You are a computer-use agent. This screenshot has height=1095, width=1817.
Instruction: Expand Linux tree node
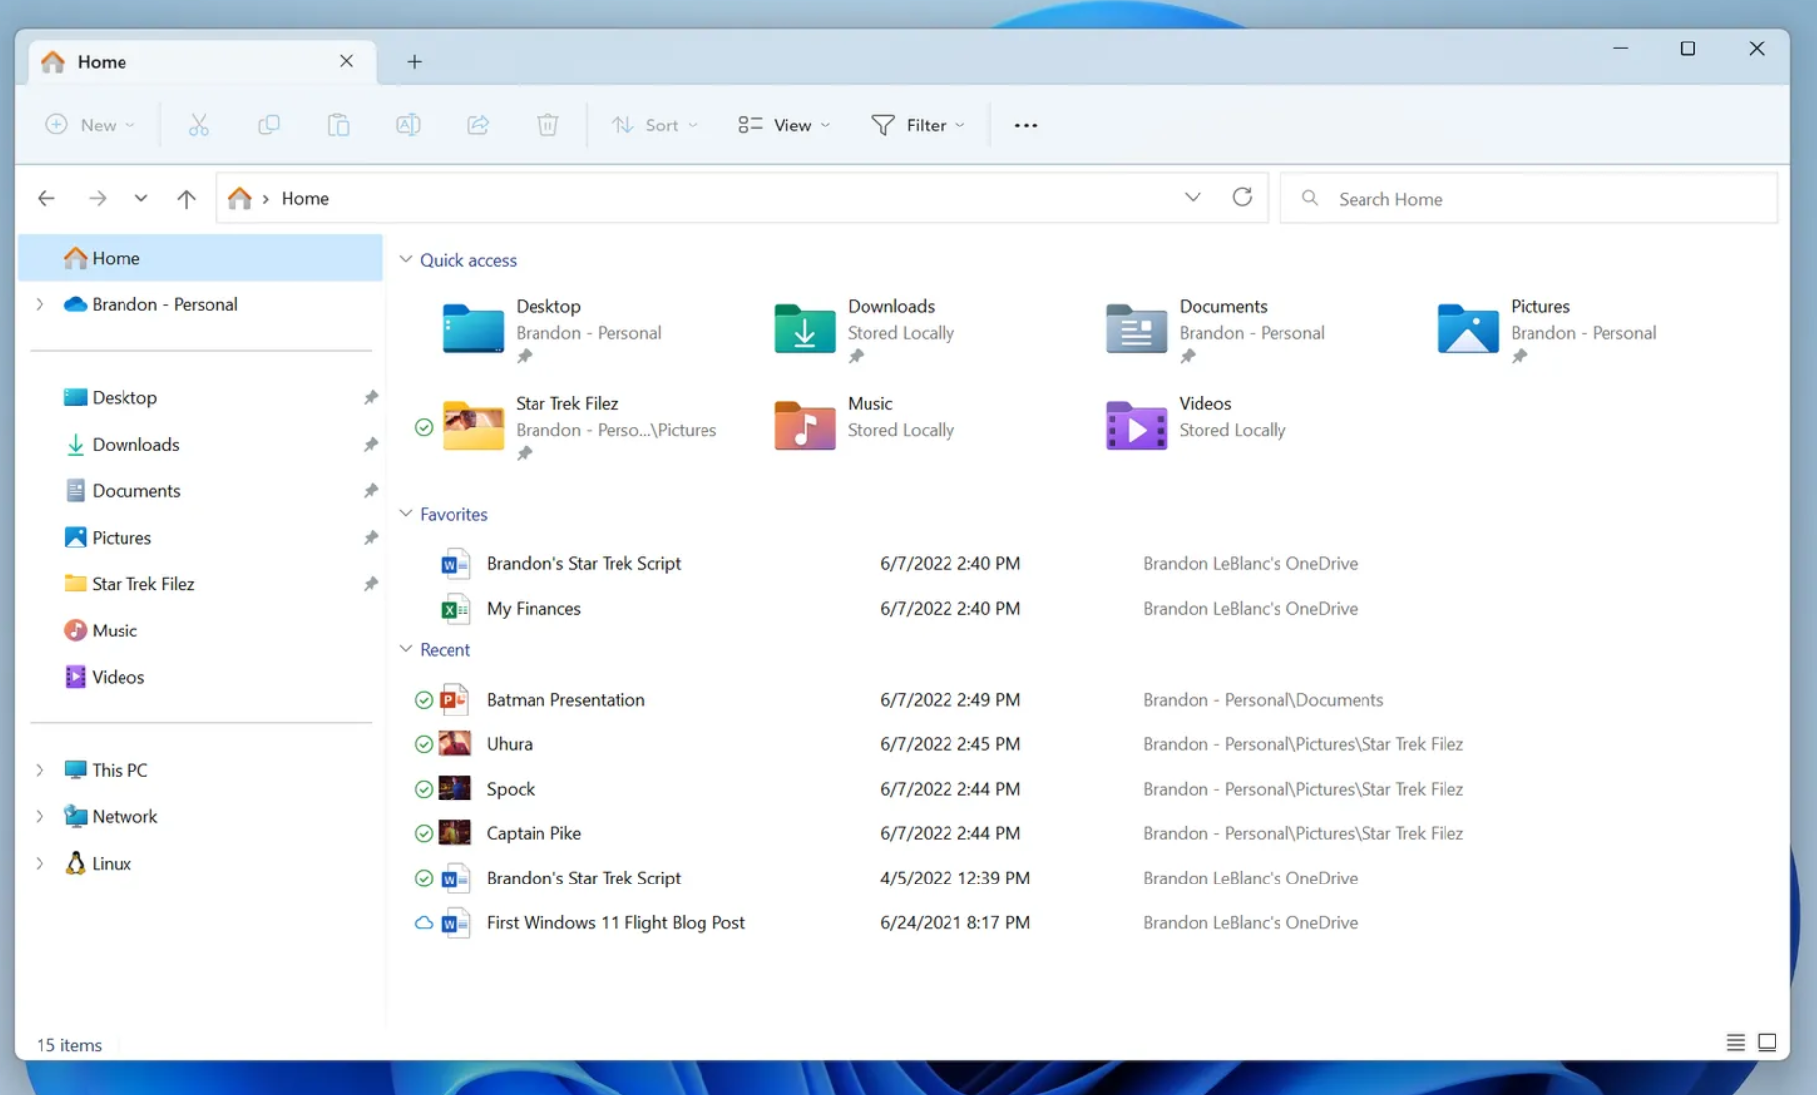pos(40,863)
